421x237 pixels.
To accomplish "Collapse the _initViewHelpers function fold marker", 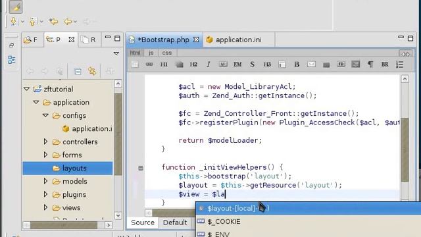I will [140, 169].
